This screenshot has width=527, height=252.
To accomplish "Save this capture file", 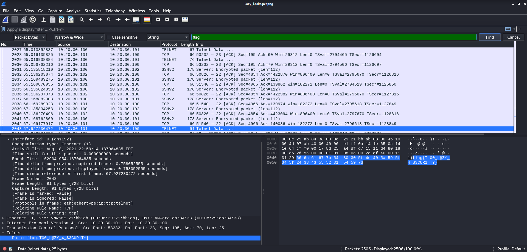I will tap(53, 19).
